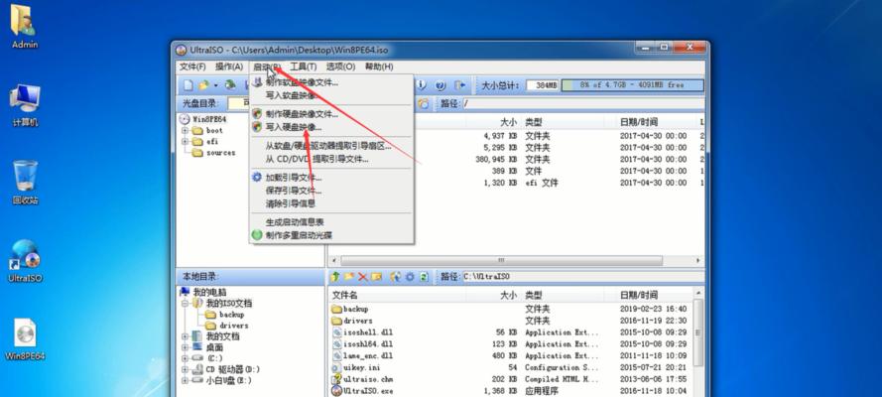Screen dimensions: 882x397
Task: Click the new folder icon in local toolbar
Action: [x=349, y=277]
